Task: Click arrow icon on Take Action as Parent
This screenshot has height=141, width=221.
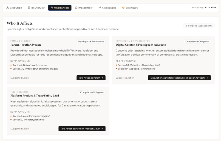Action: pos(102,78)
